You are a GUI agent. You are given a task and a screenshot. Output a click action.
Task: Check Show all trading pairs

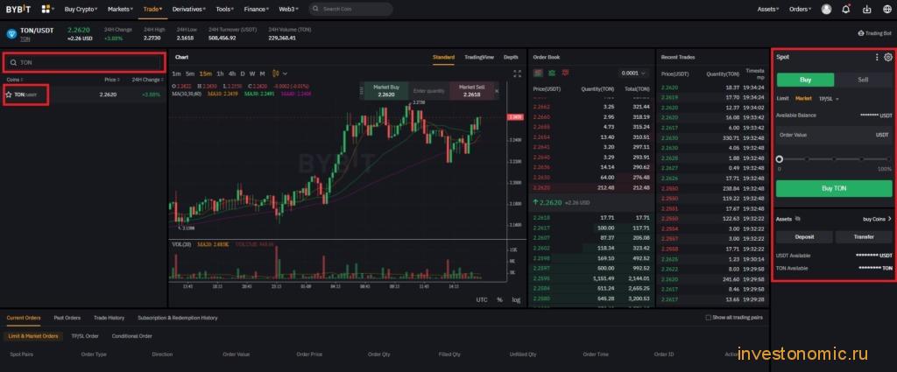pos(708,318)
